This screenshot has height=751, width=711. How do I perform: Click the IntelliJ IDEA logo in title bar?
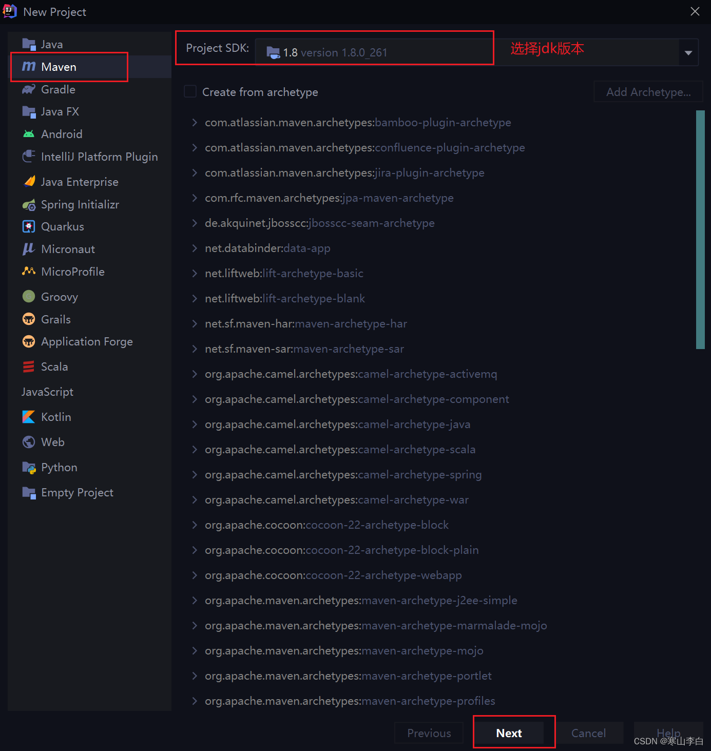click(x=10, y=11)
